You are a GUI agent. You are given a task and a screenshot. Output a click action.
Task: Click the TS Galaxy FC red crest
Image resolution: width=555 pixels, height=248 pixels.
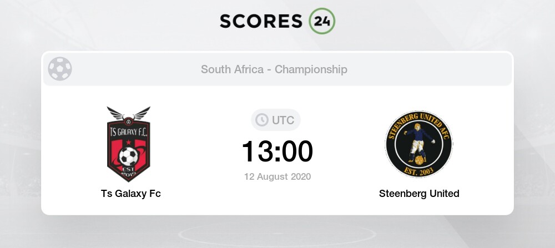click(x=128, y=145)
